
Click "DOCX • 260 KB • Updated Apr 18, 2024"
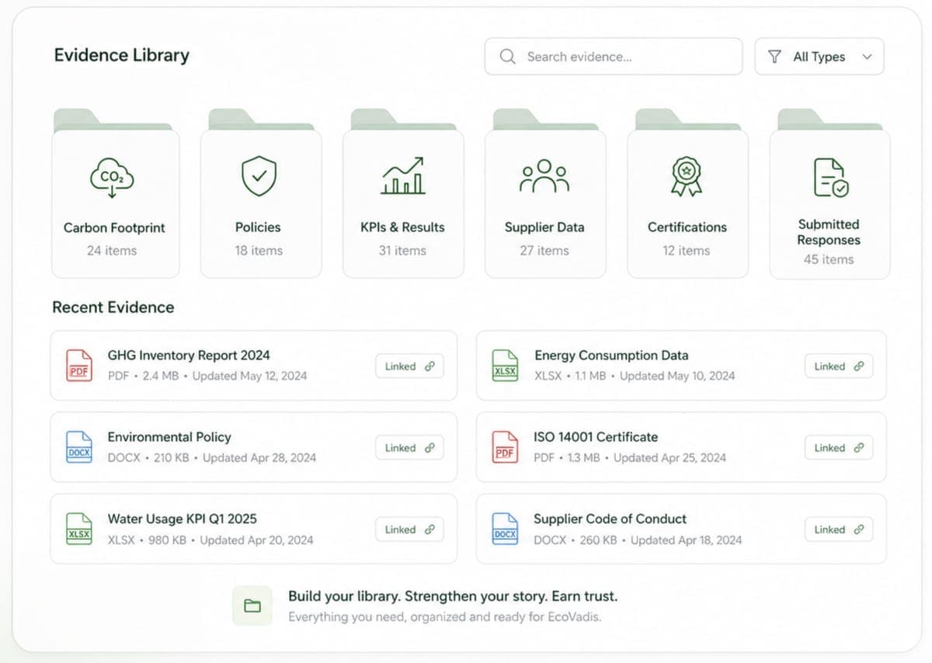click(638, 540)
